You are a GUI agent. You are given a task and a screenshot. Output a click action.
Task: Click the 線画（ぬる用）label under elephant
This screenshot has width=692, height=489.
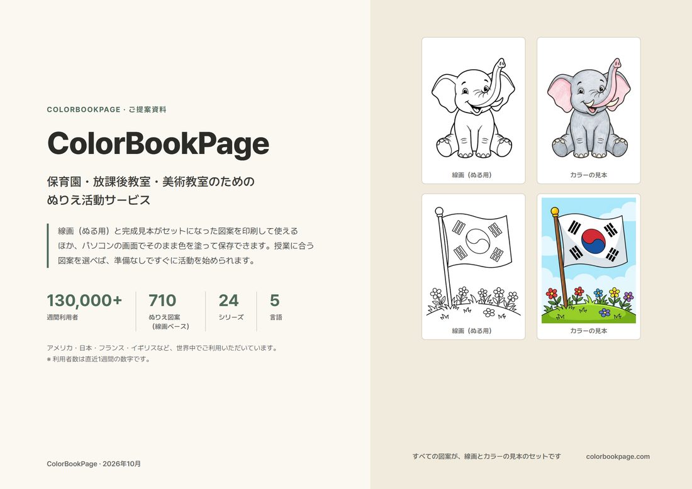coord(472,175)
